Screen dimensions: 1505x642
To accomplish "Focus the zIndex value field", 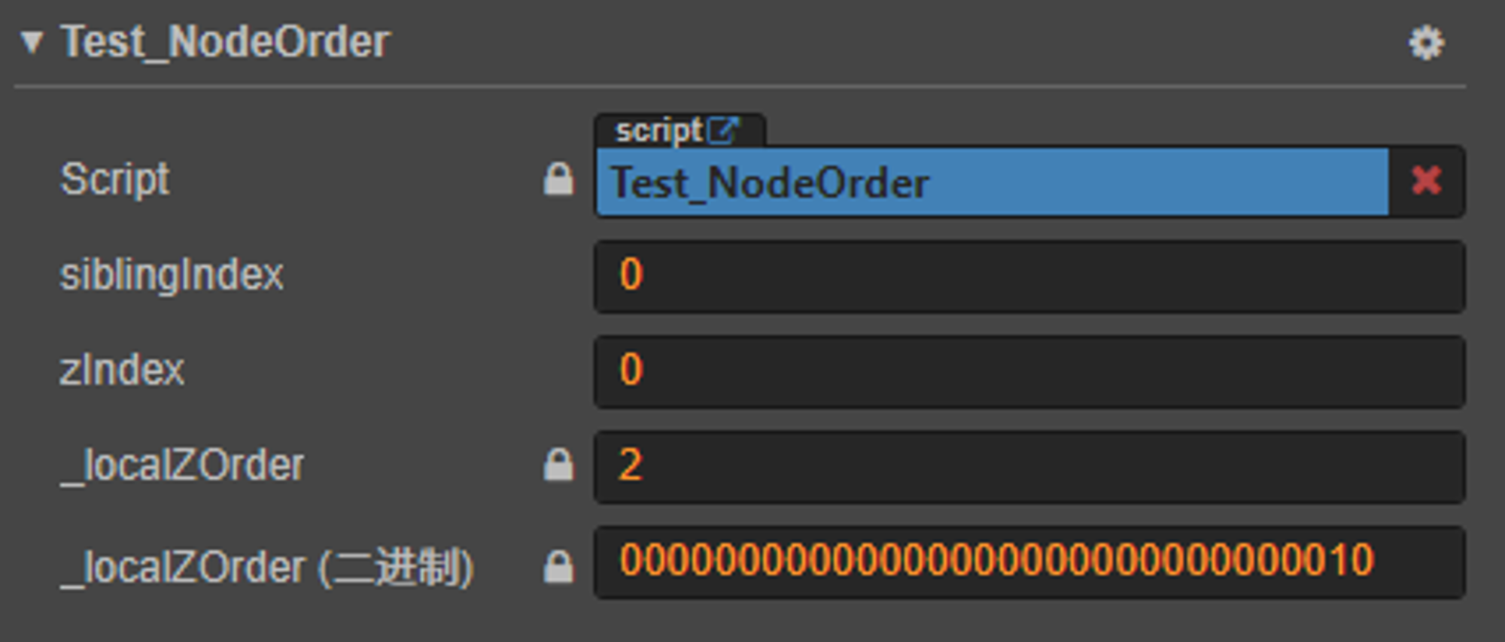I will click(1029, 371).
